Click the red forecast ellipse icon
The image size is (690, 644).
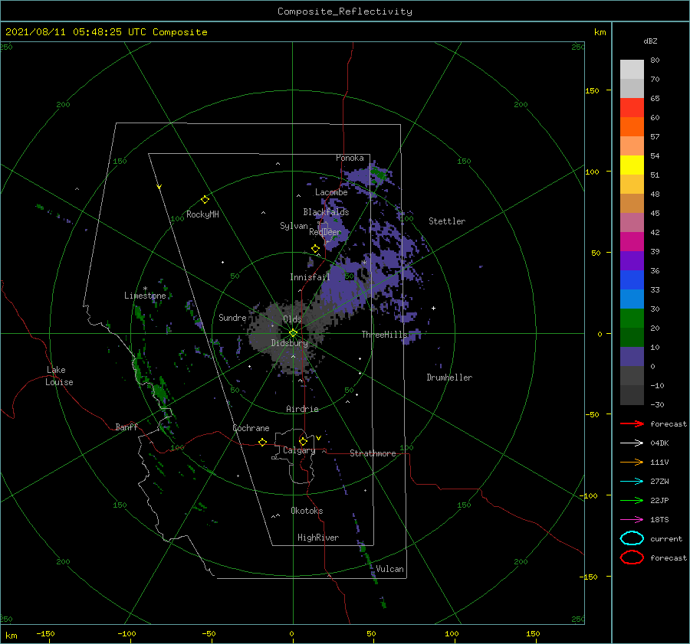coord(632,557)
